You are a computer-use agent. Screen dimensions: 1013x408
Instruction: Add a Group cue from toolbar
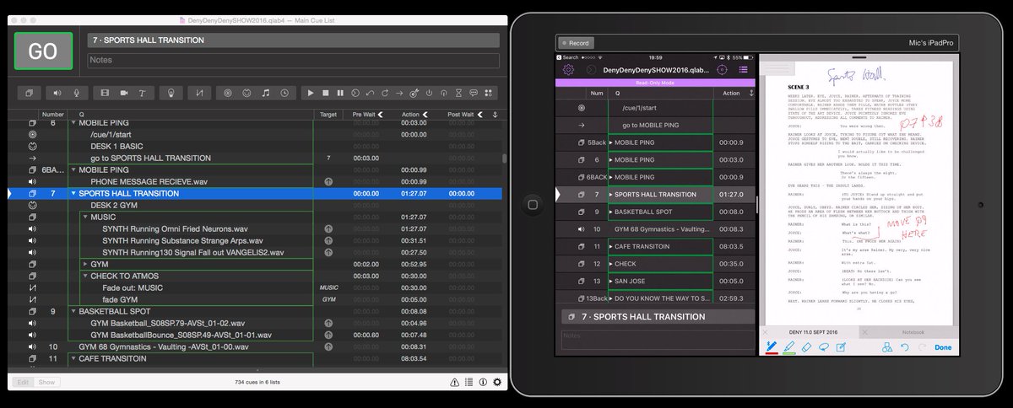click(29, 93)
